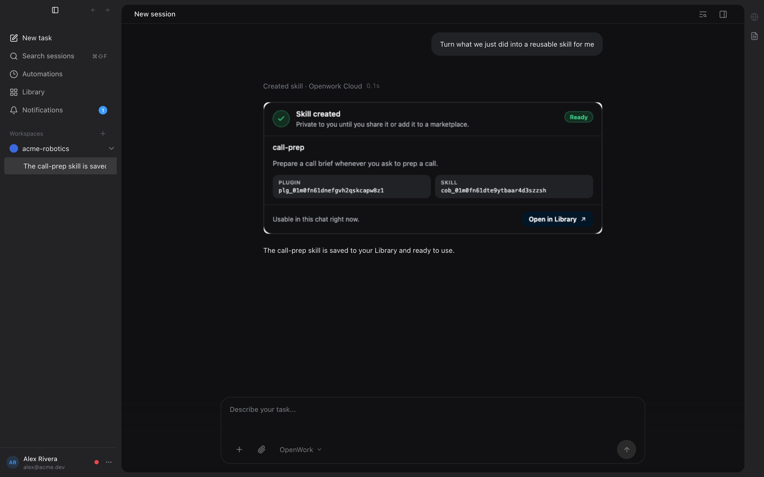Click the final call-prep saved reply text

point(359,250)
